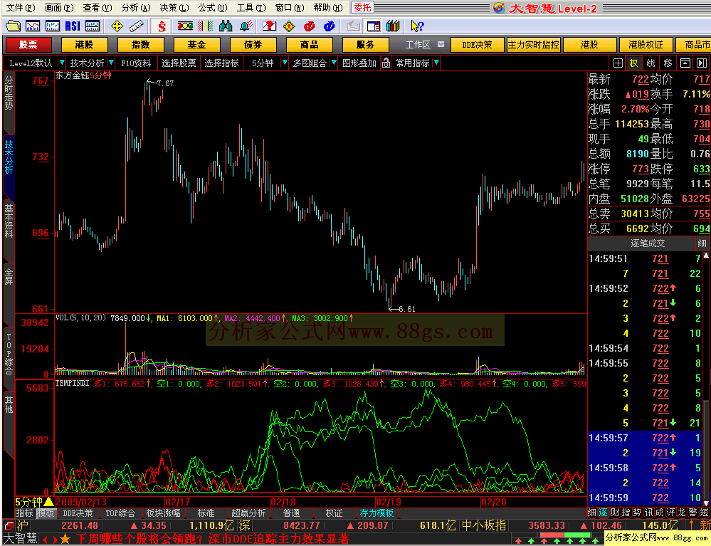Select the 龙 tab at bottom right

click(x=682, y=513)
